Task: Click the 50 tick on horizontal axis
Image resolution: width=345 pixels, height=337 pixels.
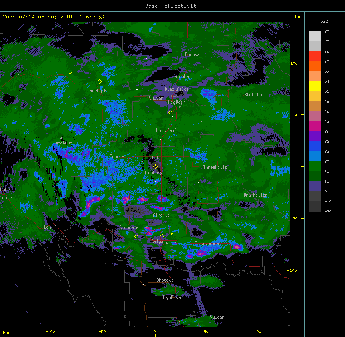Action: tap(206, 331)
